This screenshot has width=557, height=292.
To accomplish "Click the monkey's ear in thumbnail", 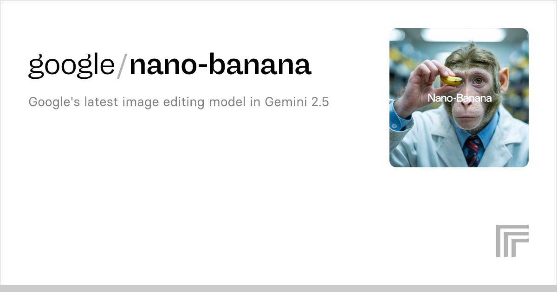I will (x=505, y=76).
